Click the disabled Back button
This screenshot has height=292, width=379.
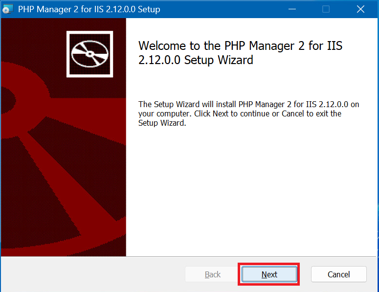pos(212,274)
